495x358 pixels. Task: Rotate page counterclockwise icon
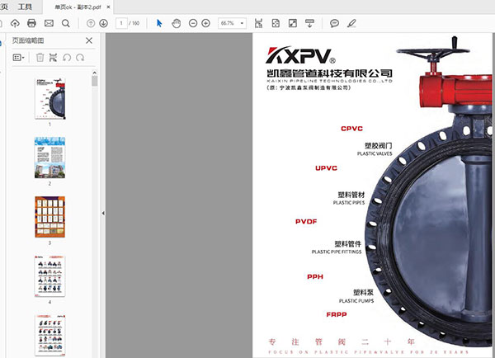coord(67,58)
